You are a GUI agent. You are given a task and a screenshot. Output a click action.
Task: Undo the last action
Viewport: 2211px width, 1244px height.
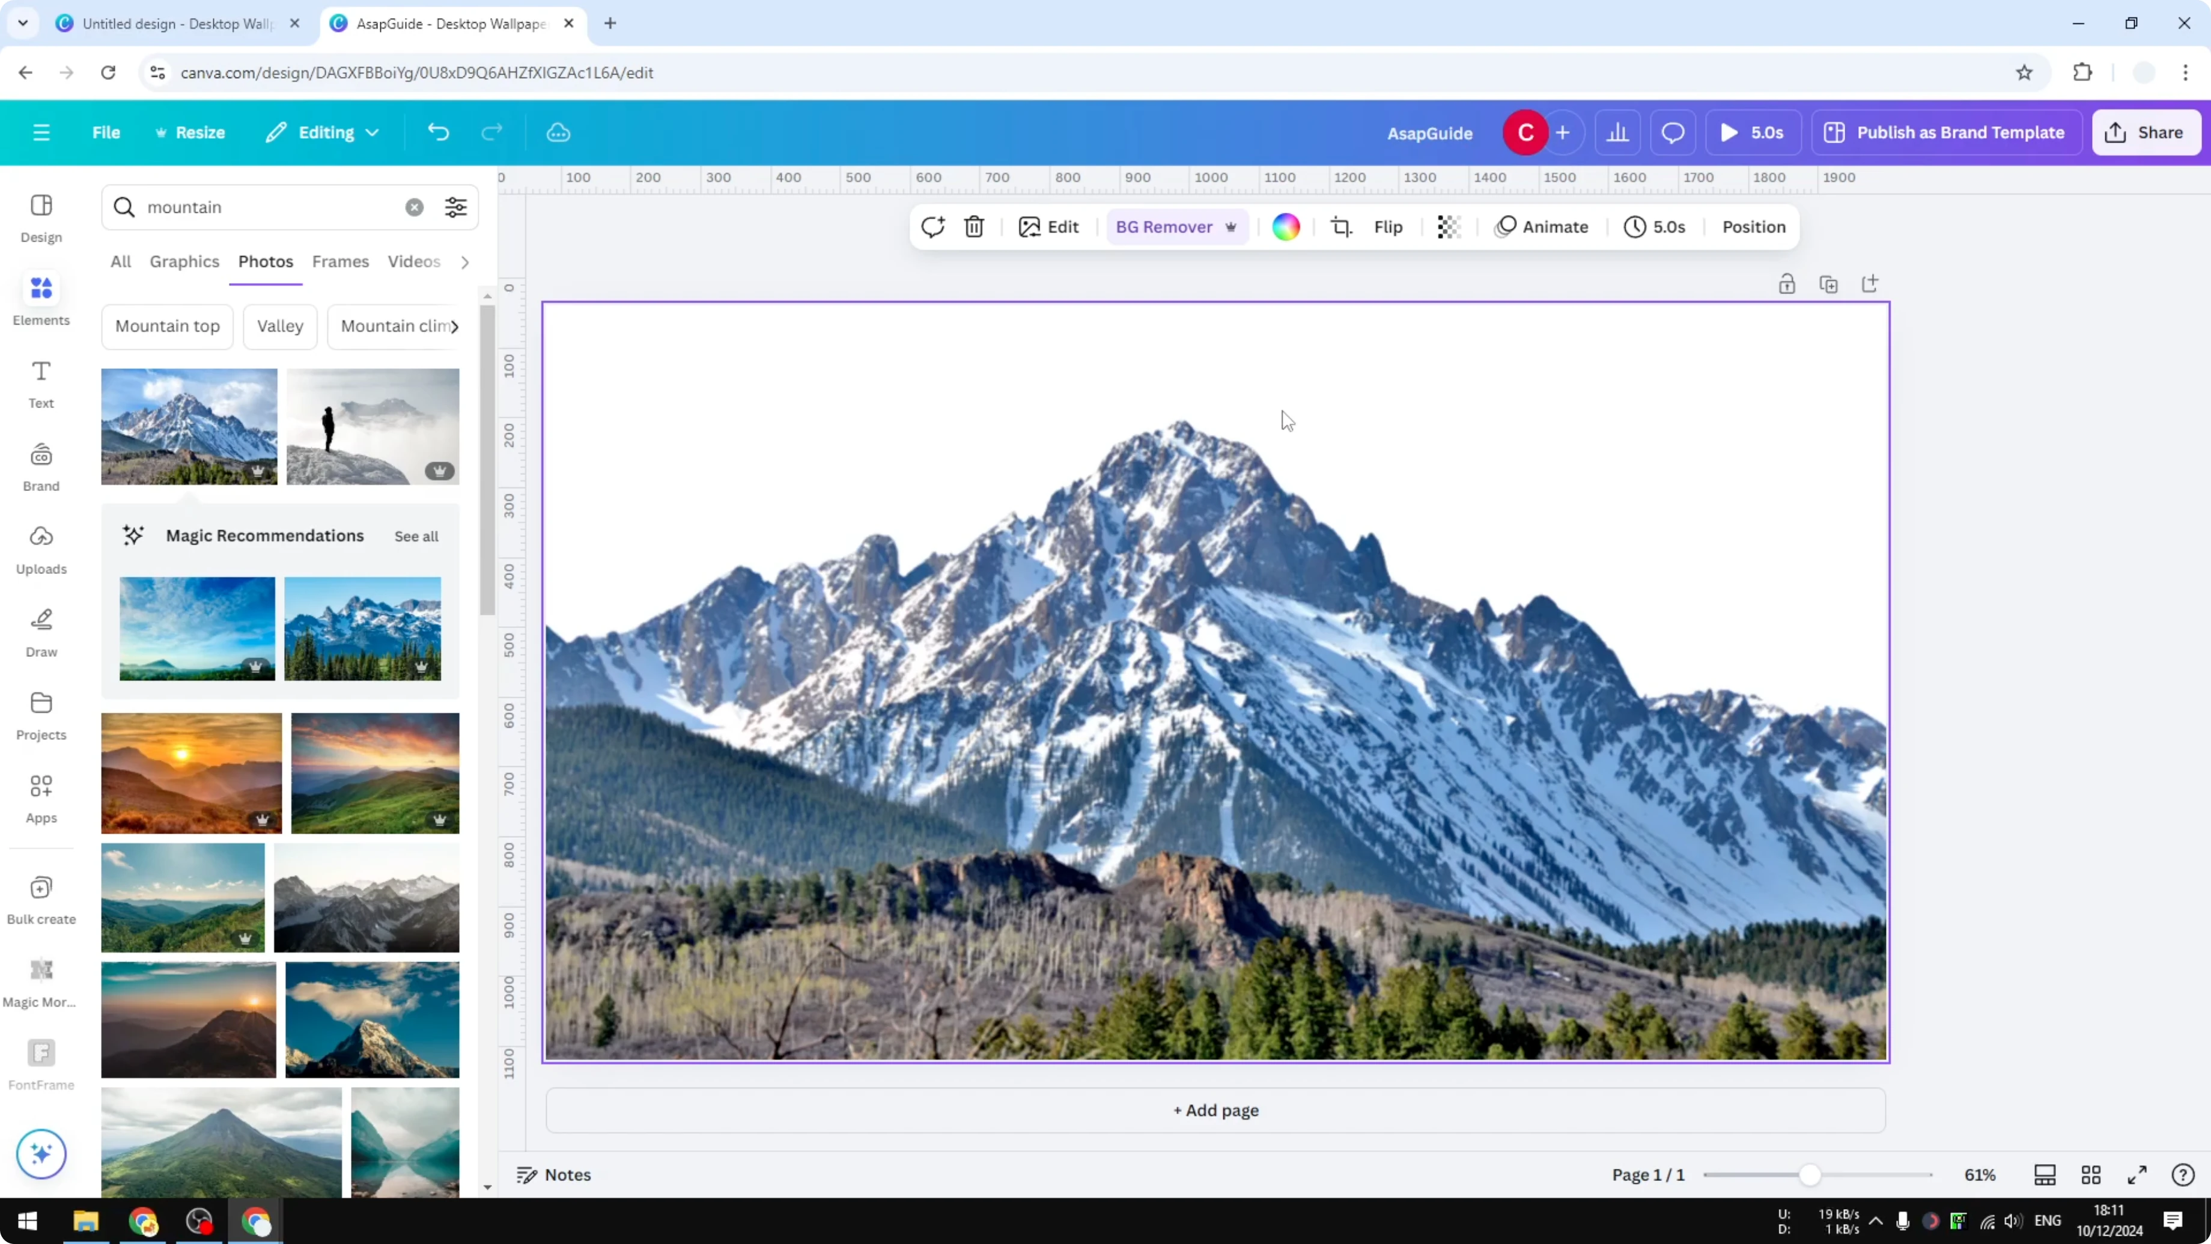click(438, 132)
